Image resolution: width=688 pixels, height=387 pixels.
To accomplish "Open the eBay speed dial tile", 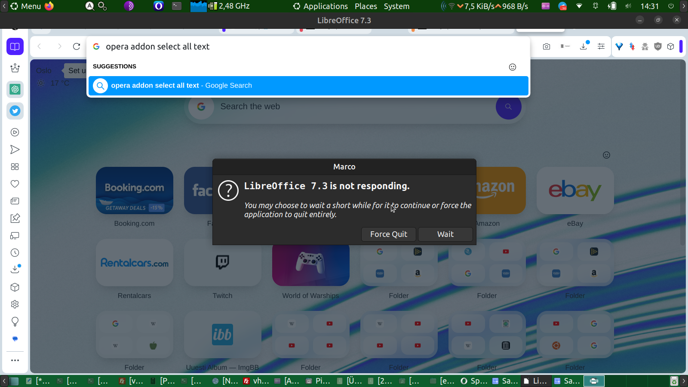I will pyautogui.click(x=575, y=190).
